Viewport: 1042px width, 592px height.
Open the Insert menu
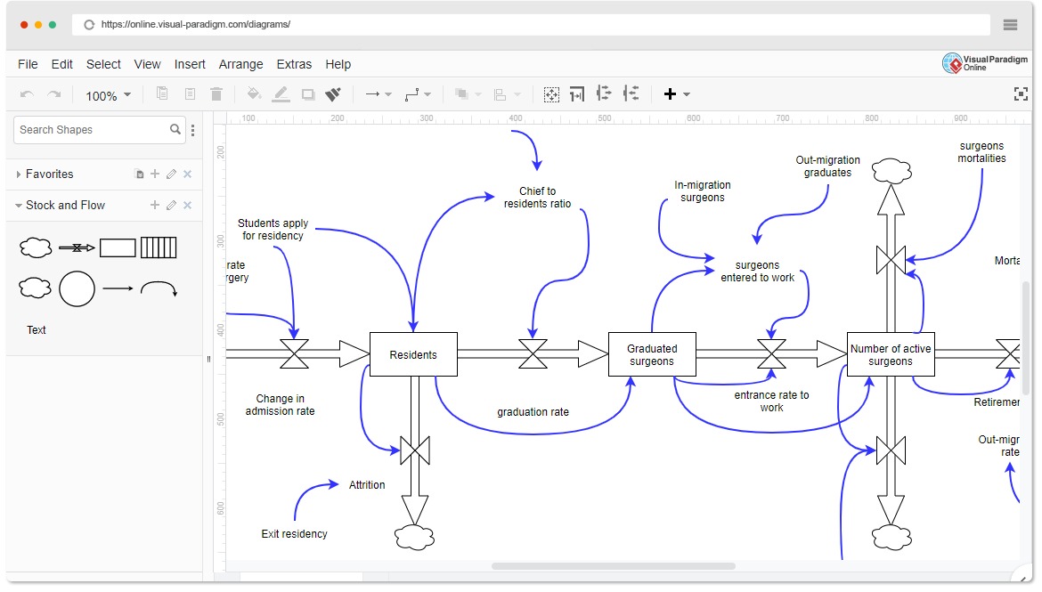coord(190,64)
